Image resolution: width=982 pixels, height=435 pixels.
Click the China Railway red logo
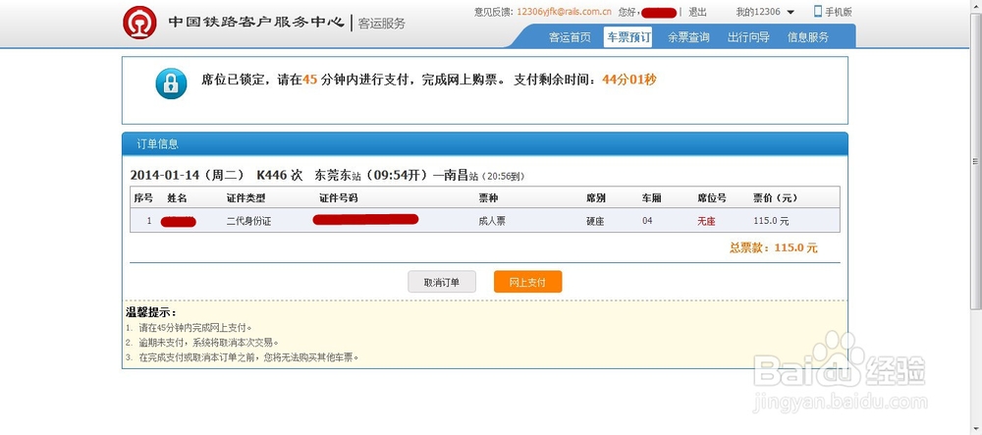coord(139,23)
